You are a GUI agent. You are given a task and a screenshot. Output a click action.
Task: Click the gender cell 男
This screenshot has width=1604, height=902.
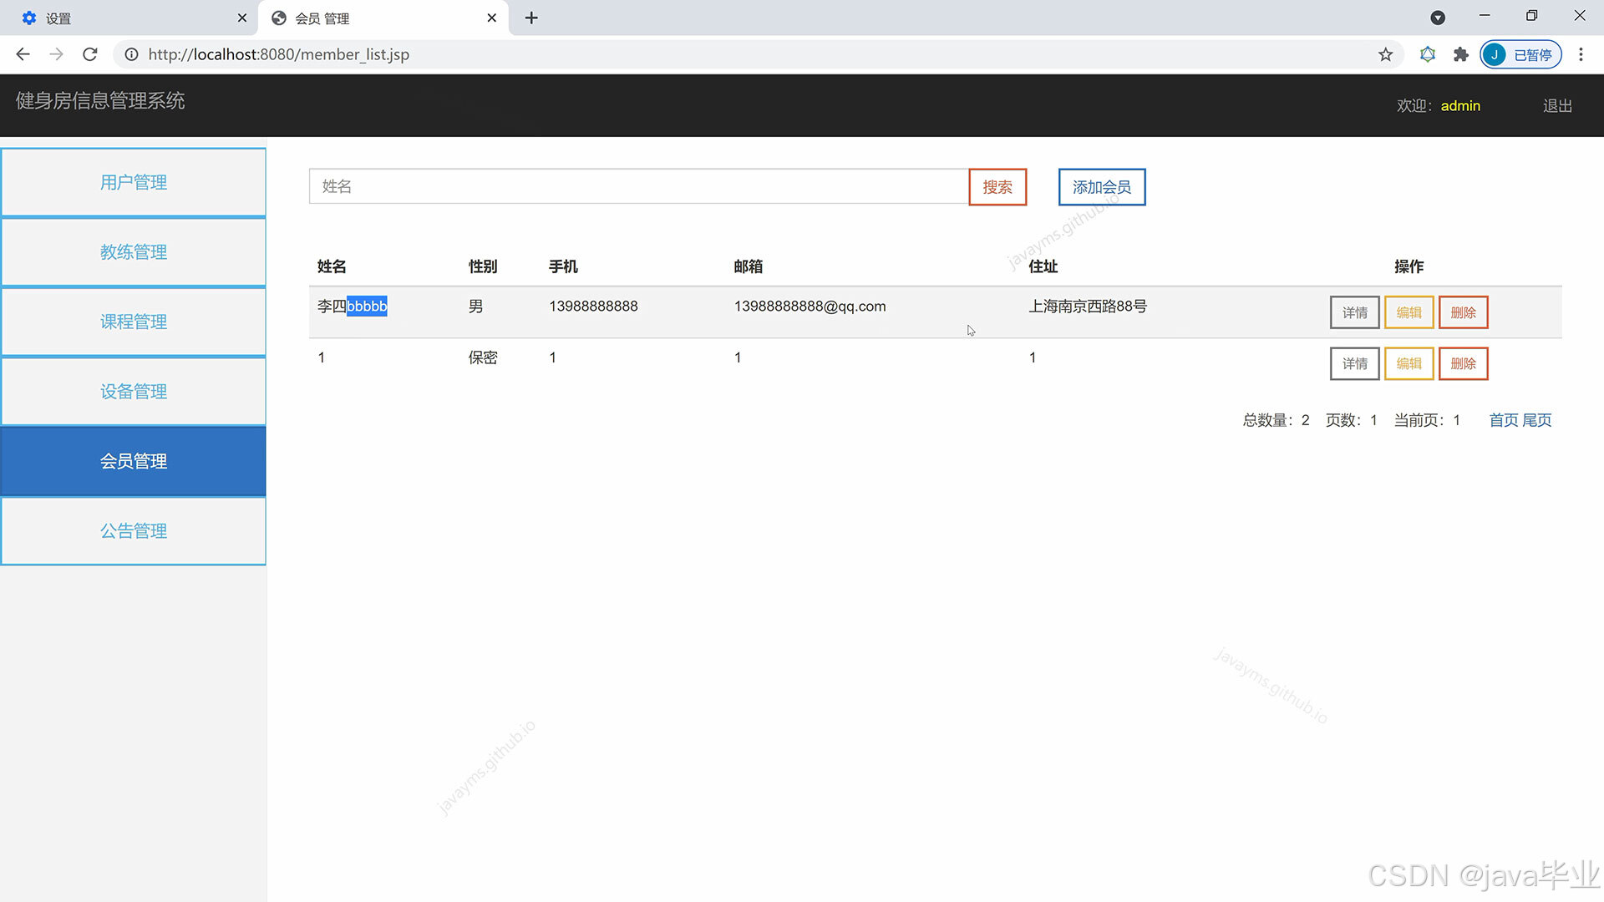(x=475, y=307)
